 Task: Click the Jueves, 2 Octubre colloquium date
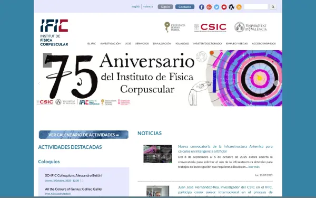point(62,181)
